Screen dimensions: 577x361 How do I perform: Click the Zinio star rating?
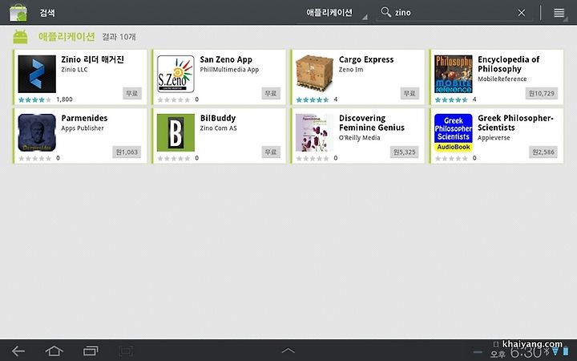pos(34,99)
